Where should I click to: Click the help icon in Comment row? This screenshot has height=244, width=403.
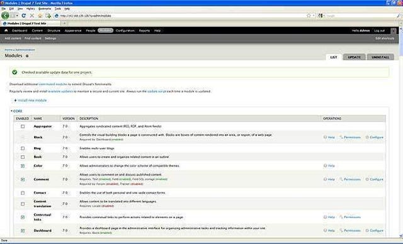point(325,179)
